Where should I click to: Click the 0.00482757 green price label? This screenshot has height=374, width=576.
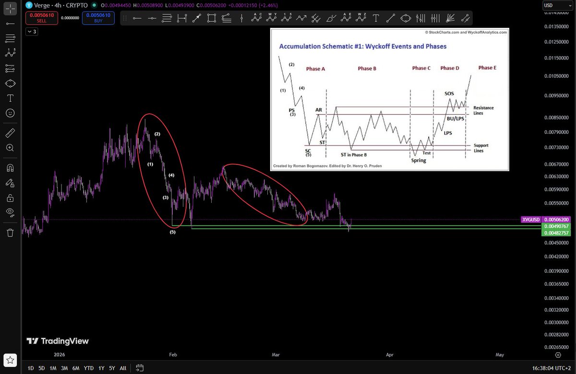557,233
